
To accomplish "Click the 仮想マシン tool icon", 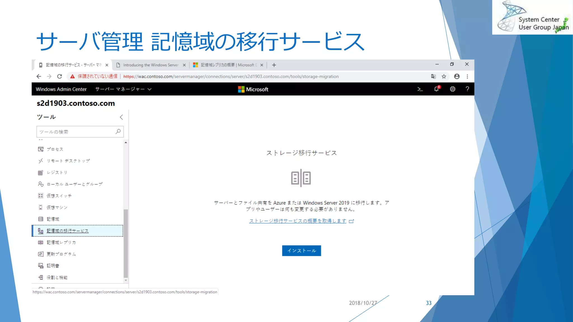I will coord(41,207).
